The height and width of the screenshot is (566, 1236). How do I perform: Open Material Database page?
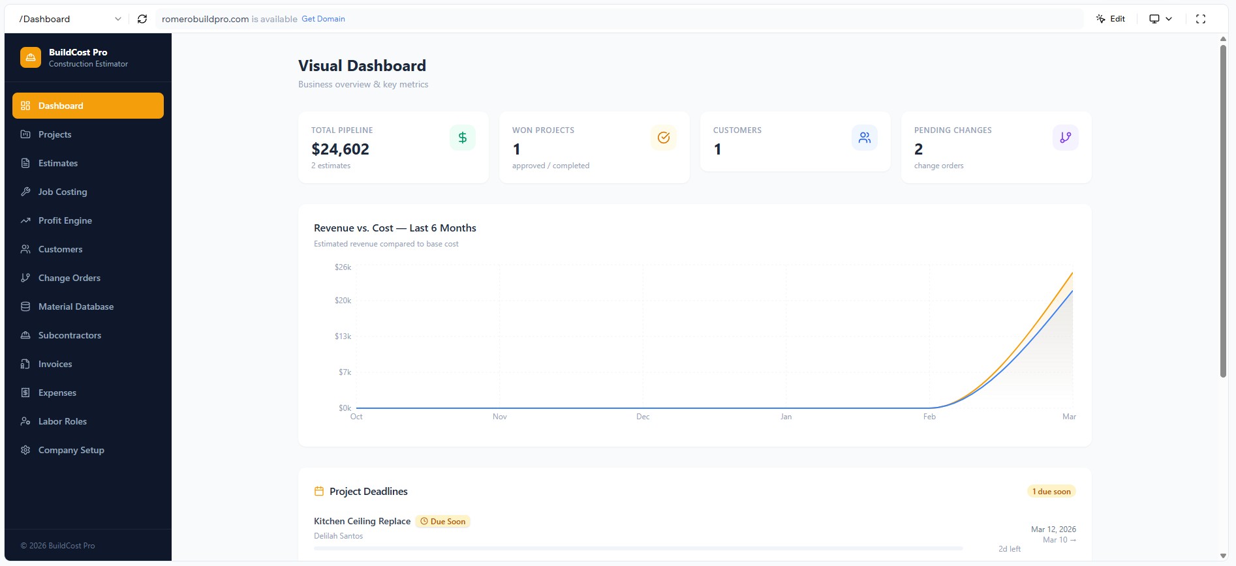pyautogui.click(x=88, y=306)
